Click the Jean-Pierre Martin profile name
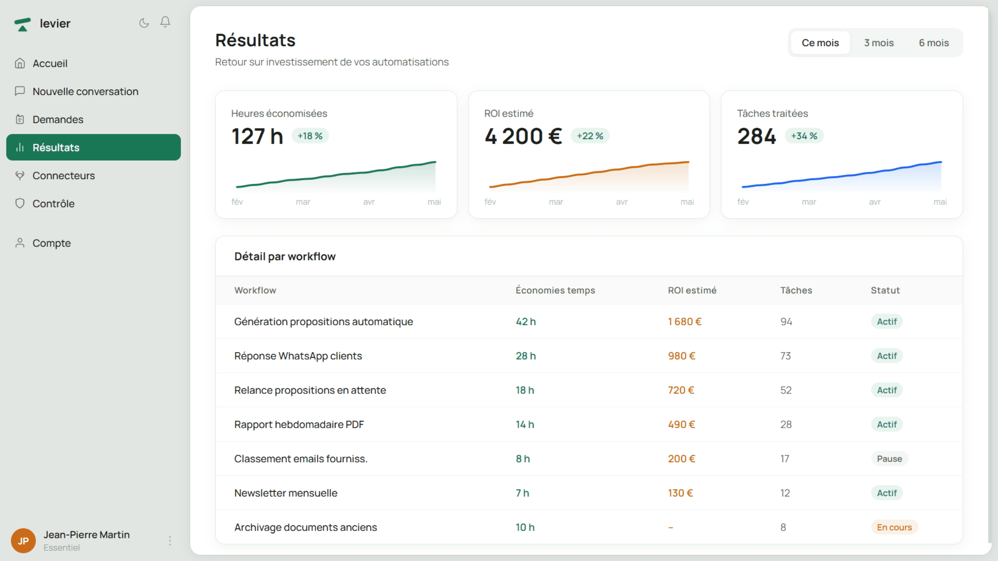 87,535
